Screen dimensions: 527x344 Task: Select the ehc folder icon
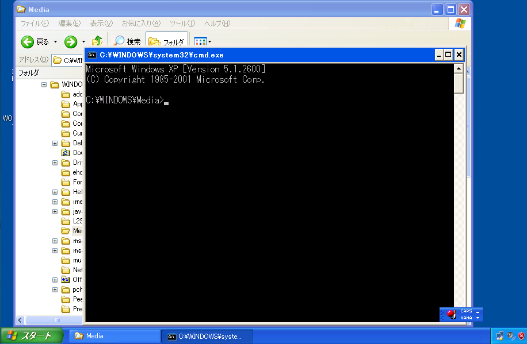(66, 172)
